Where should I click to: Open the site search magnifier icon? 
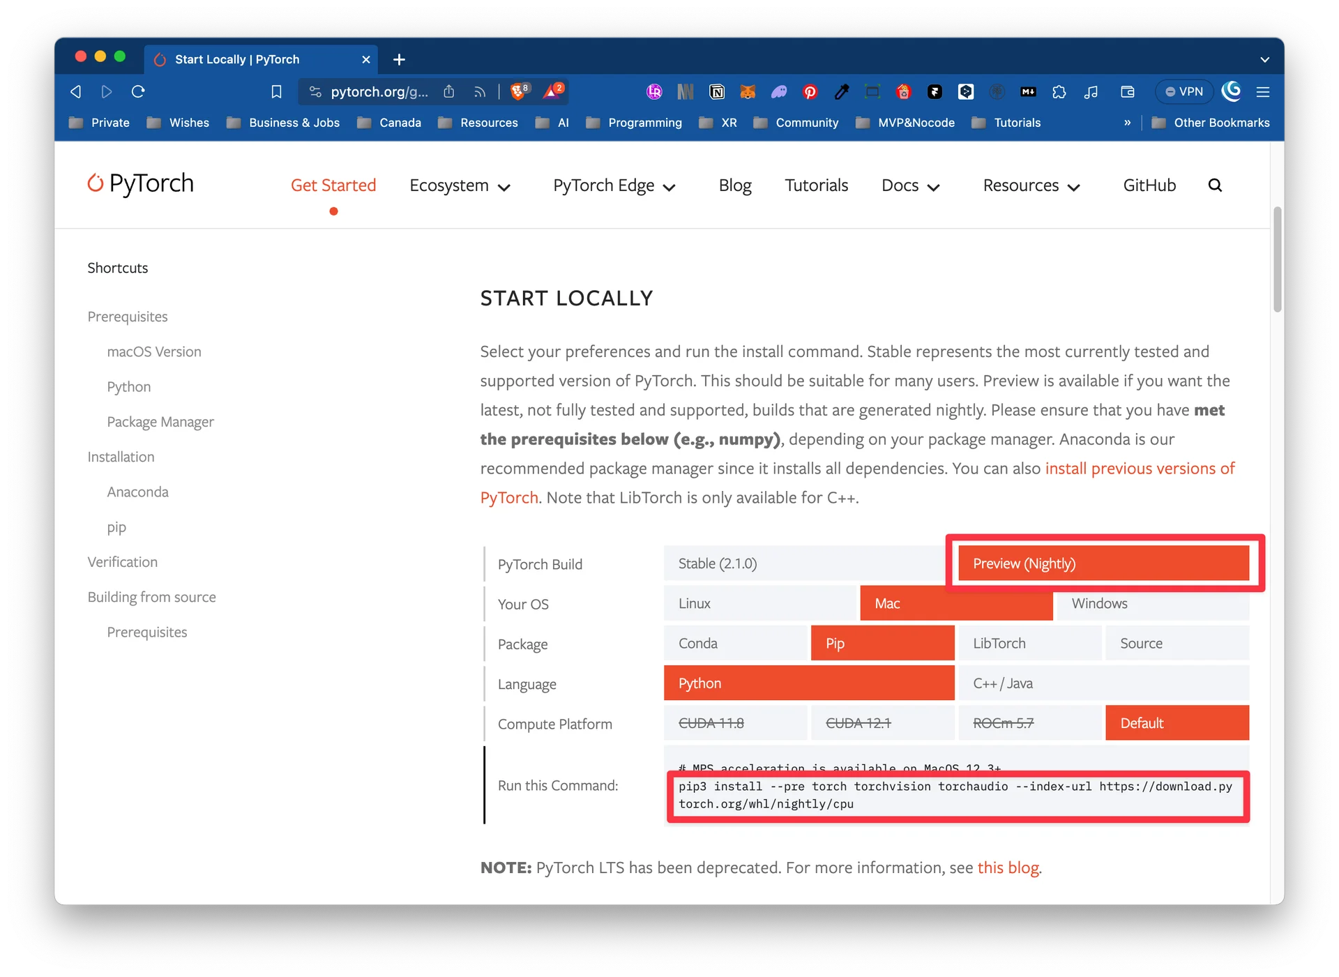pos(1215,185)
